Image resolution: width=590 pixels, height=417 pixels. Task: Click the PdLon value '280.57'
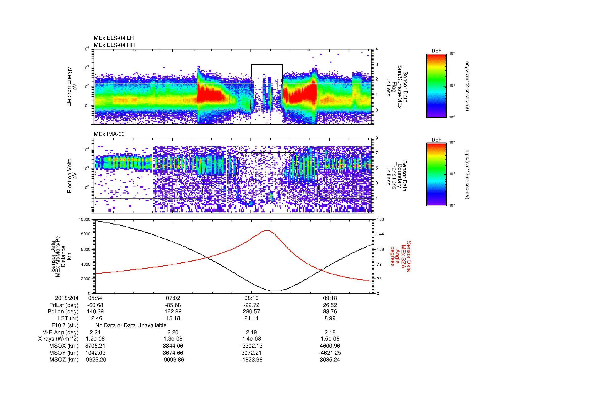click(x=251, y=312)
